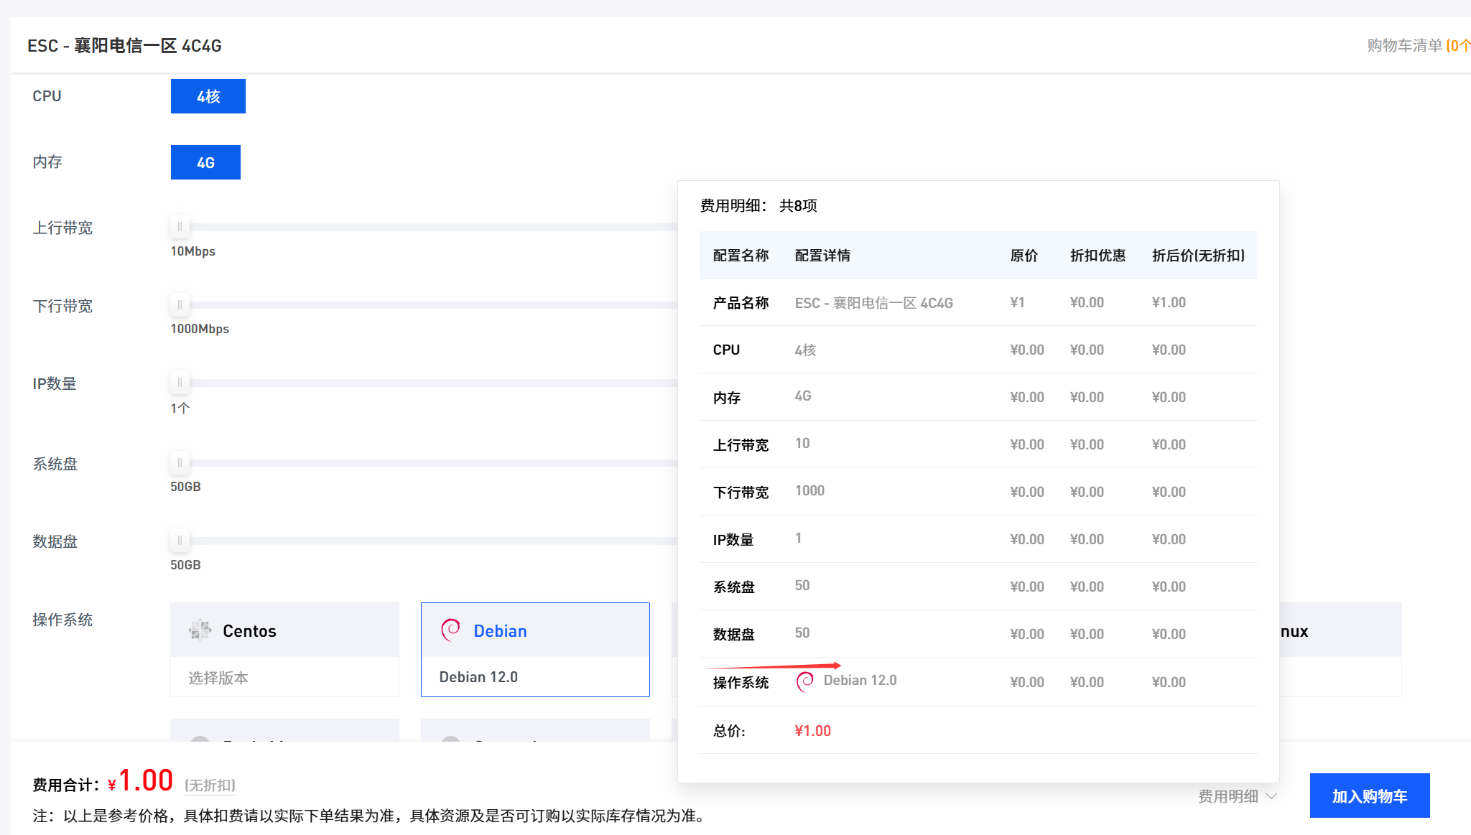Select the 4G memory option
Image resolution: width=1471 pixels, height=835 pixels.
[205, 162]
